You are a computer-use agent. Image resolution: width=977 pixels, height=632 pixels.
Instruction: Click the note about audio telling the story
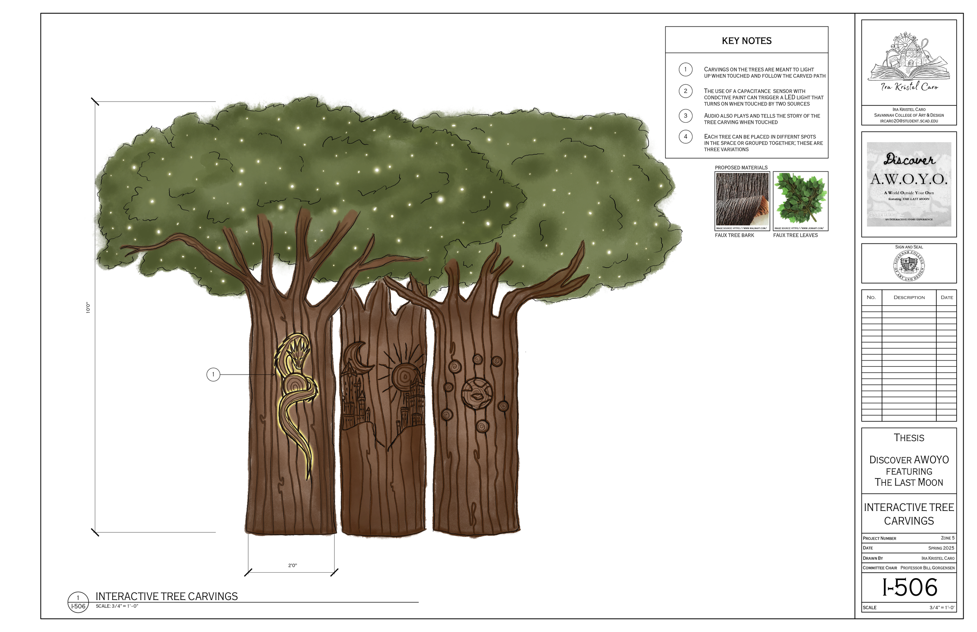click(762, 119)
